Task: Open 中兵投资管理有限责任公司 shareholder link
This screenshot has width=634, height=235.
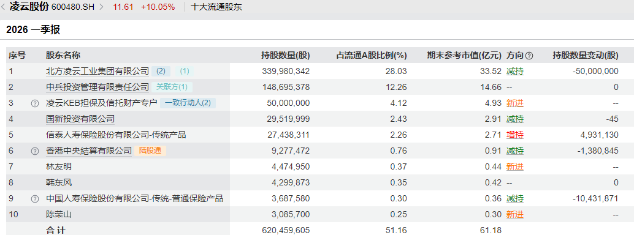Action: pos(97,88)
